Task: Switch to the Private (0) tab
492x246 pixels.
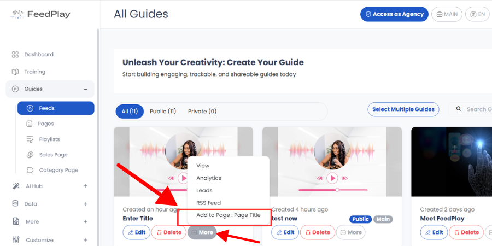Action: point(202,112)
